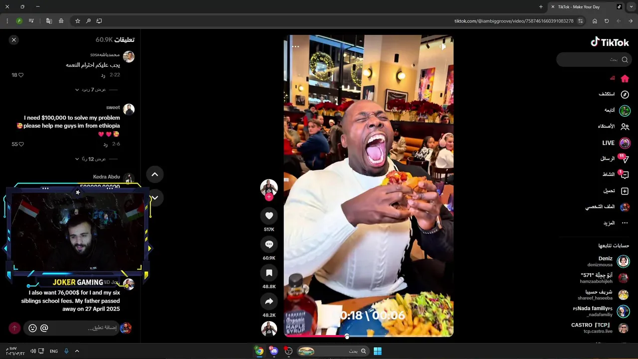Viewport: 638px width, 359px height.
Task: Show hidden tray icons chevron
Action: point(77,351)
